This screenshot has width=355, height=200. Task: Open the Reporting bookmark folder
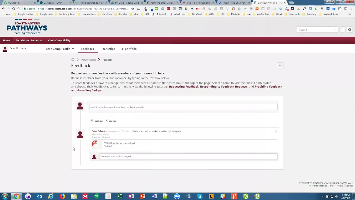coord(309,14)
